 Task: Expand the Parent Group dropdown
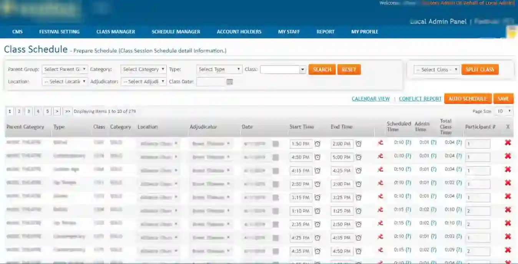[65, 69]
